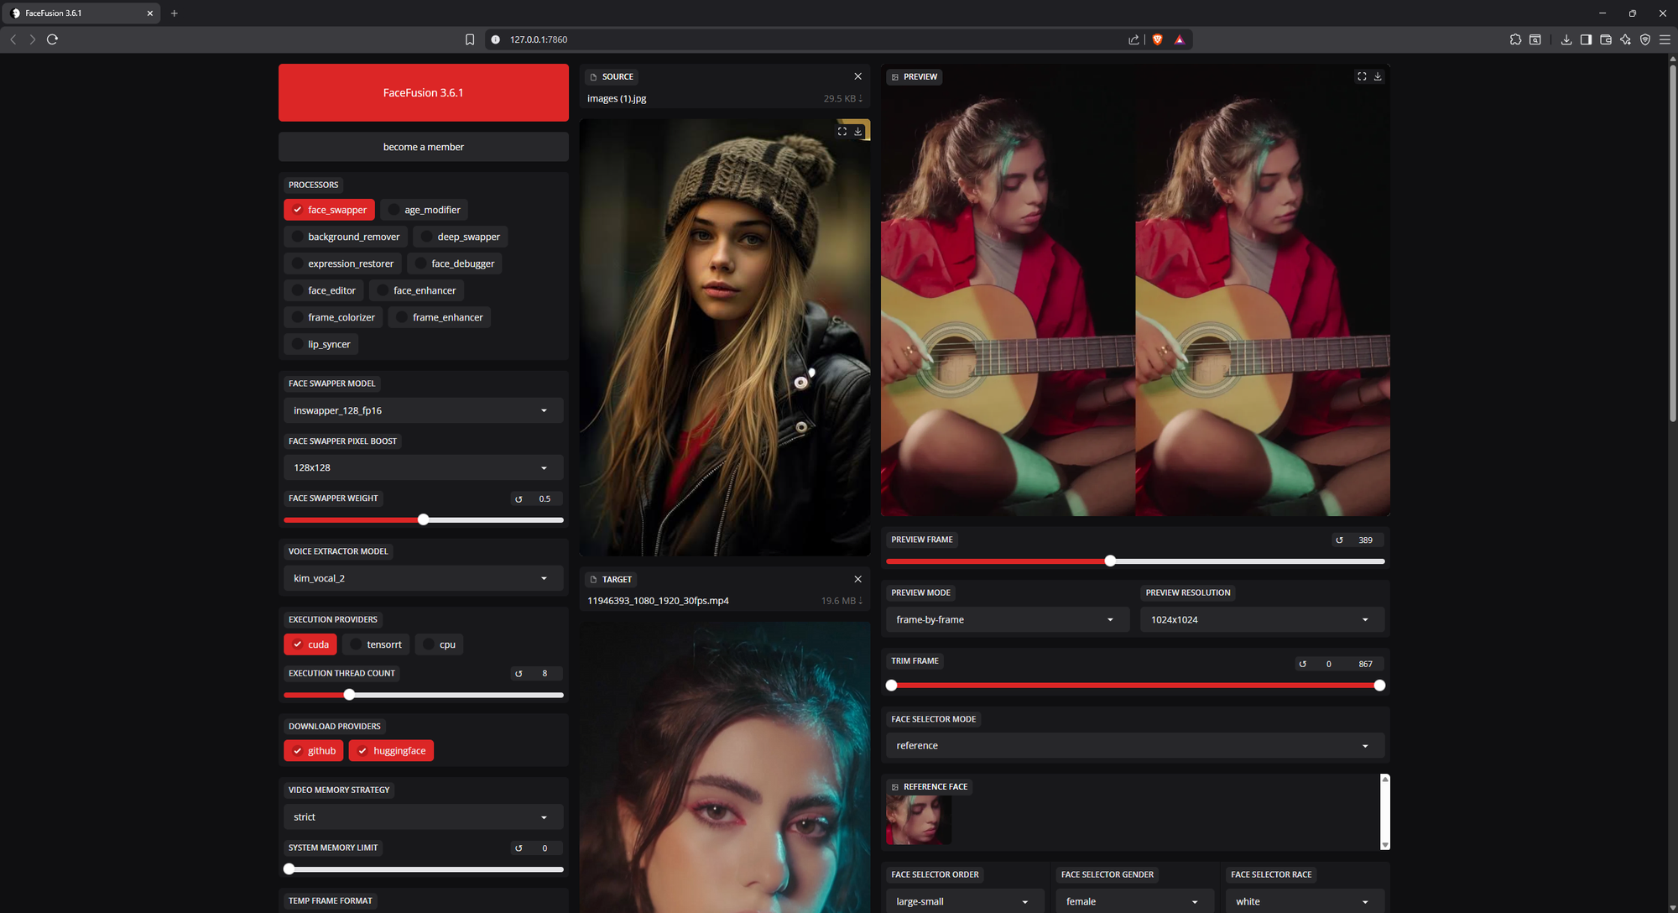
Task: Open the Face Swapper Model dropdown
Action: click(x=423, y=410)
